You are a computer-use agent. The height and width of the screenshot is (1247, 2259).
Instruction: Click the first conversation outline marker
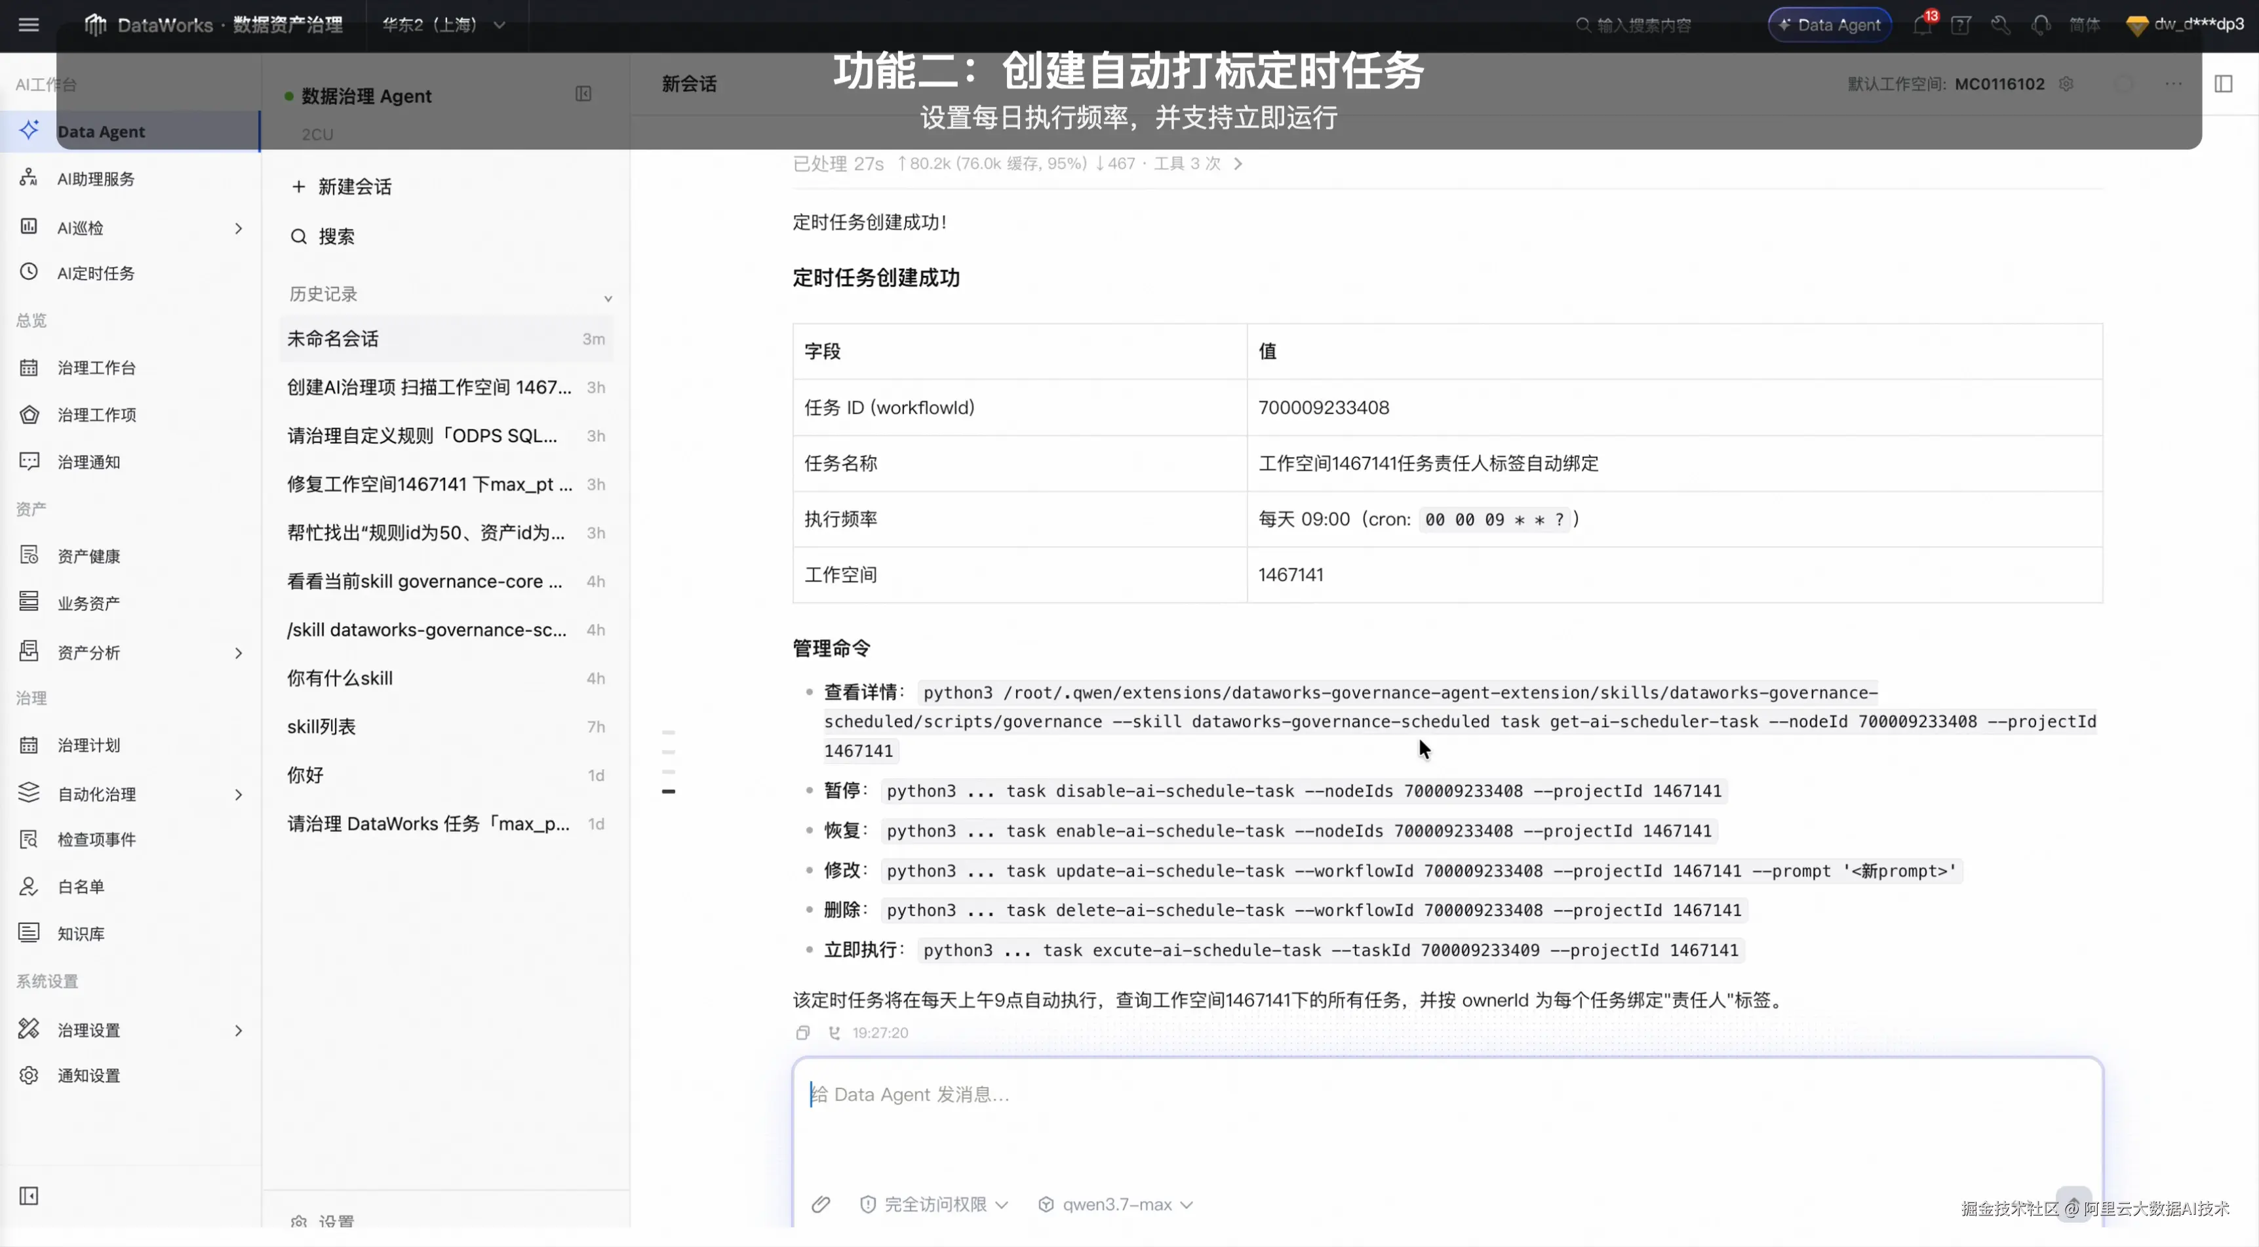[668, 732]
